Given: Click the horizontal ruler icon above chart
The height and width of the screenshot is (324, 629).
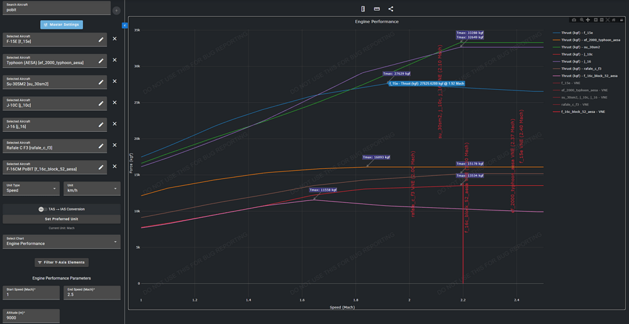Looking at the screenshot, I should (377, 9).
